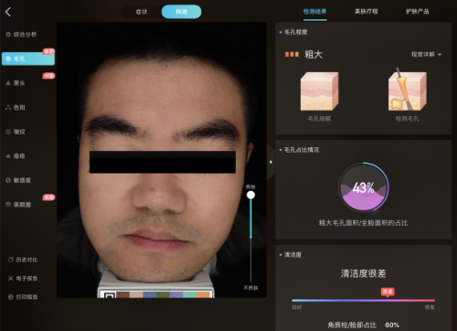Open the 黑眼圈 dark circles analysis

pyautogui.click(x=18, y=205)
